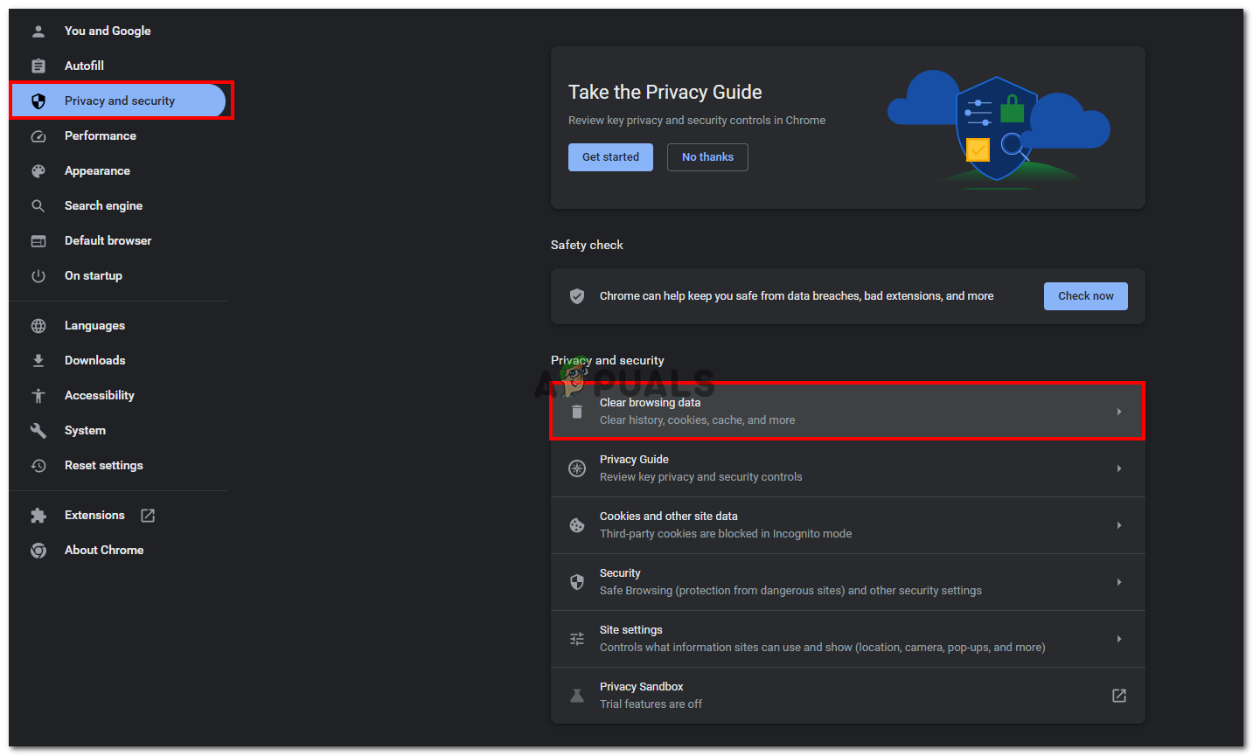This screenshot has width=1253, height=756.
Task: Click the Search engine magnifier icon
Action: coord(38,206)
